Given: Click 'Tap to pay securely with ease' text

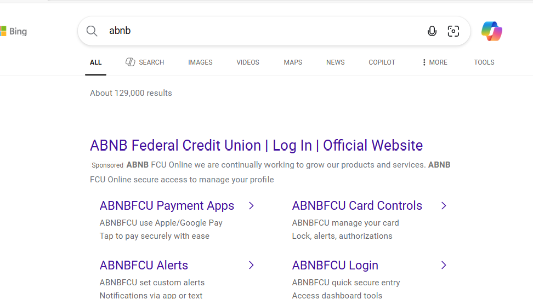Looking at the screenshot, I should (x=154, y=236).
